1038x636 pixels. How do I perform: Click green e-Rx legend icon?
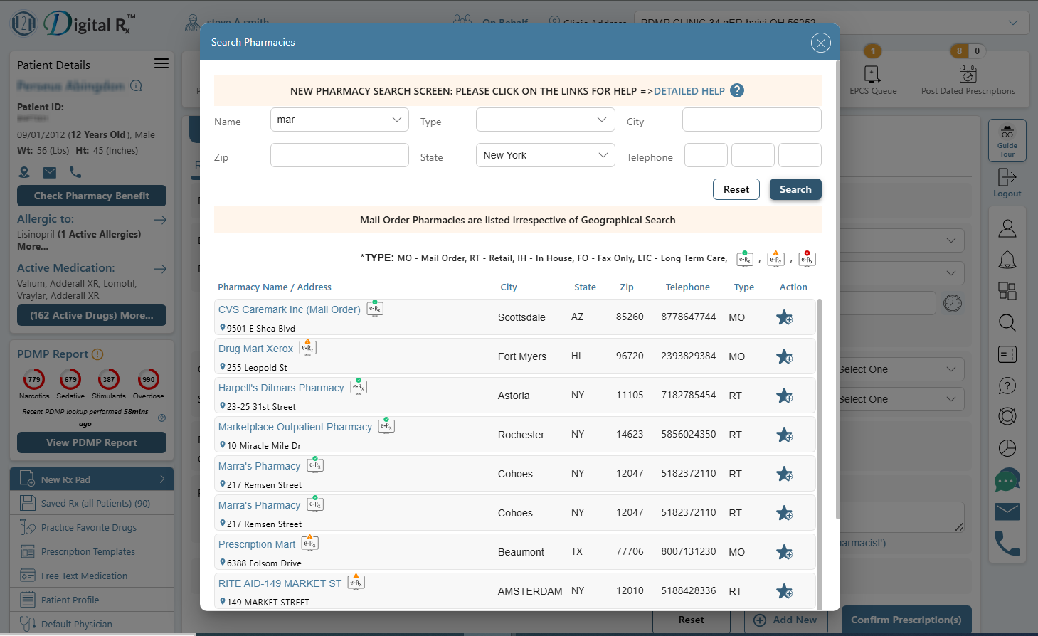click(745, 258)
